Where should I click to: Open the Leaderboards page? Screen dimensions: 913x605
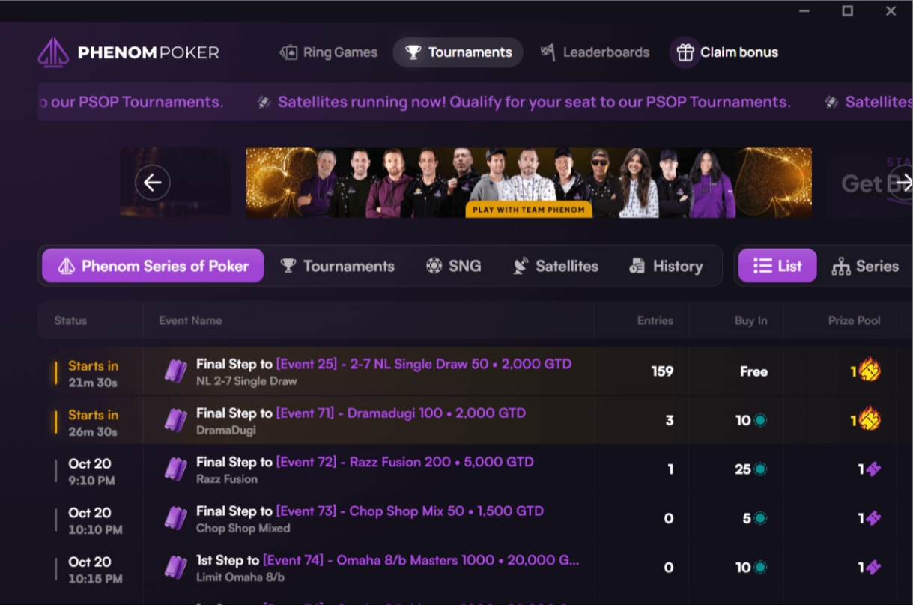click(595, 52)
